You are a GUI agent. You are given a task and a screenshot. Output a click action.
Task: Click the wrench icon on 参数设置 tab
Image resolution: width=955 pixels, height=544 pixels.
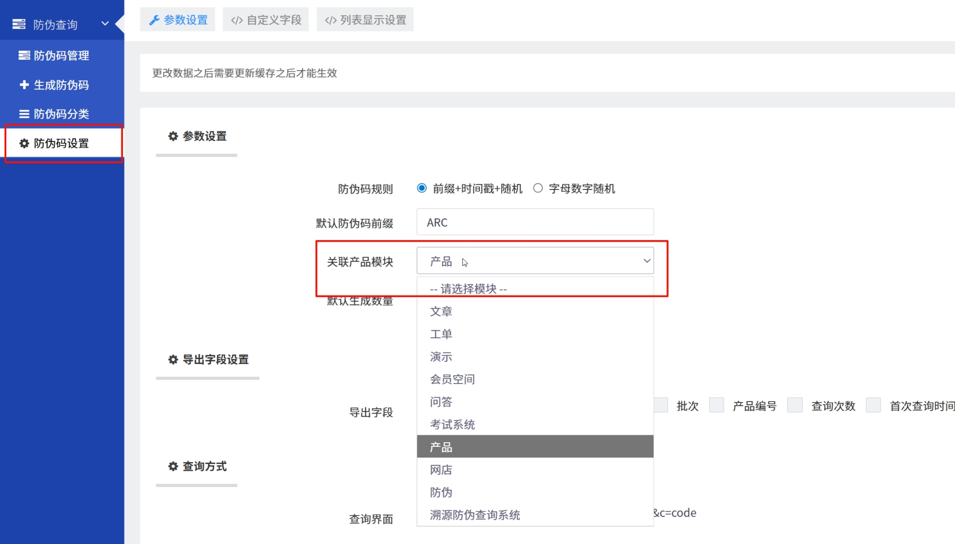pyautogui.click(x=154, y=20)
